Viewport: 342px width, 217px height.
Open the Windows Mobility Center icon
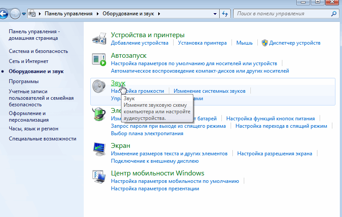[x=99, y=177]
